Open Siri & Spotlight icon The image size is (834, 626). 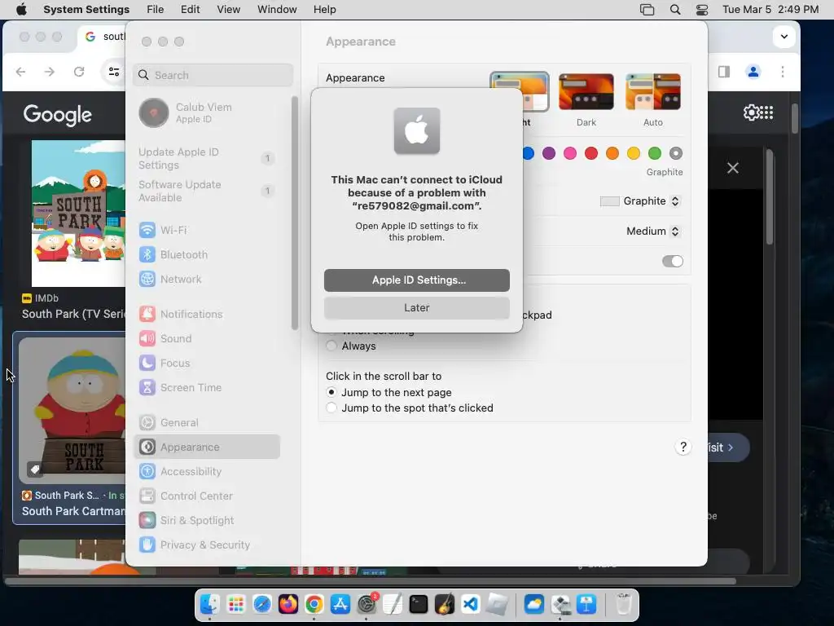tap(147, 521)
